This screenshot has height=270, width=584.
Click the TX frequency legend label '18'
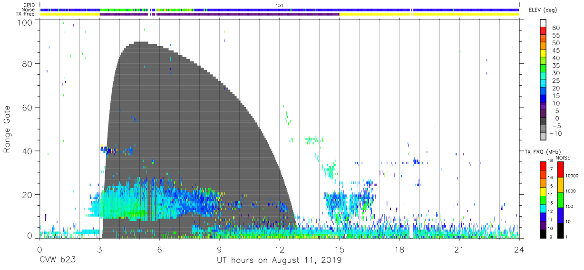(550, 161)
